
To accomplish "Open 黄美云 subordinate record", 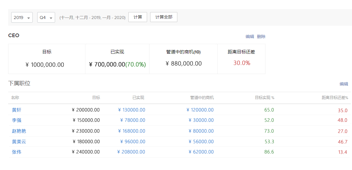I will [19, 142].
